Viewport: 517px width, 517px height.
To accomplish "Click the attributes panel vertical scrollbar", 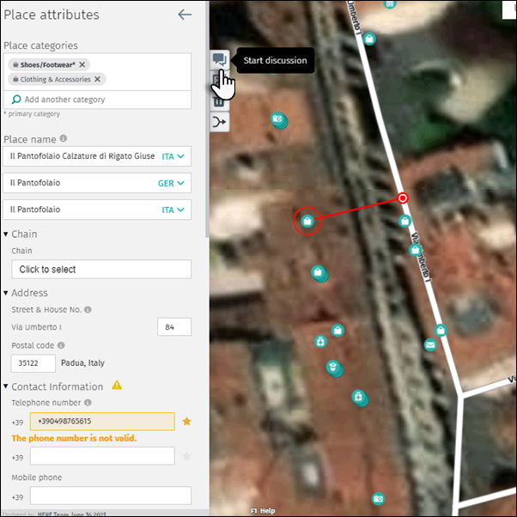I will 207,119.
